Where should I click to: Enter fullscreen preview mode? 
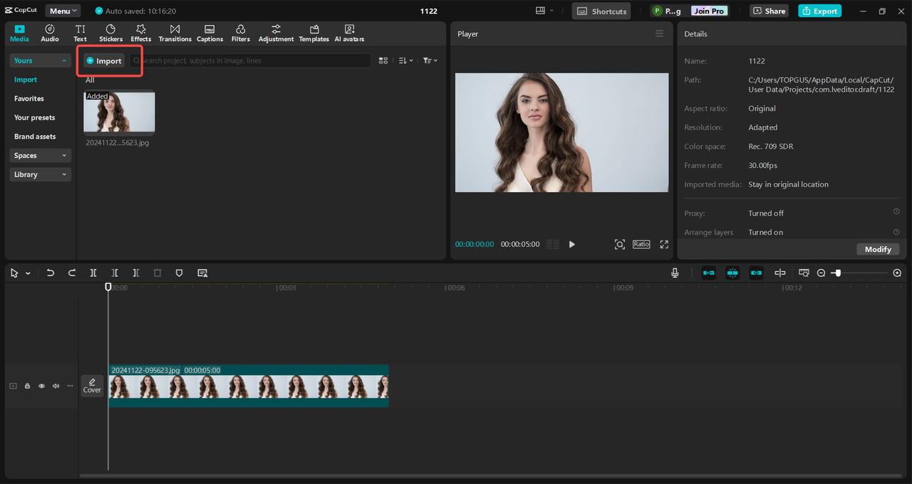(x=664, y=244)
